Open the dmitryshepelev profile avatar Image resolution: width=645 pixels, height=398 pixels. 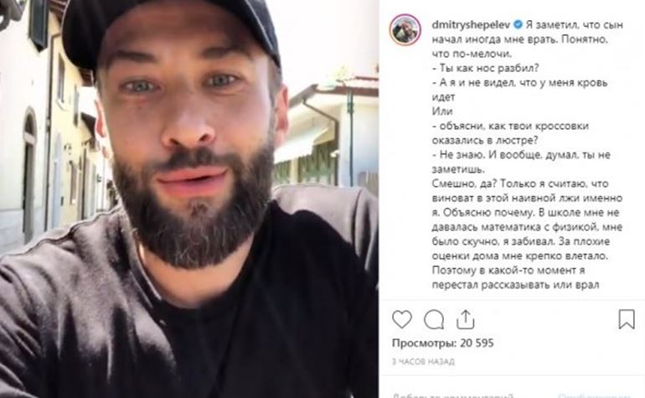coord(405,29)
